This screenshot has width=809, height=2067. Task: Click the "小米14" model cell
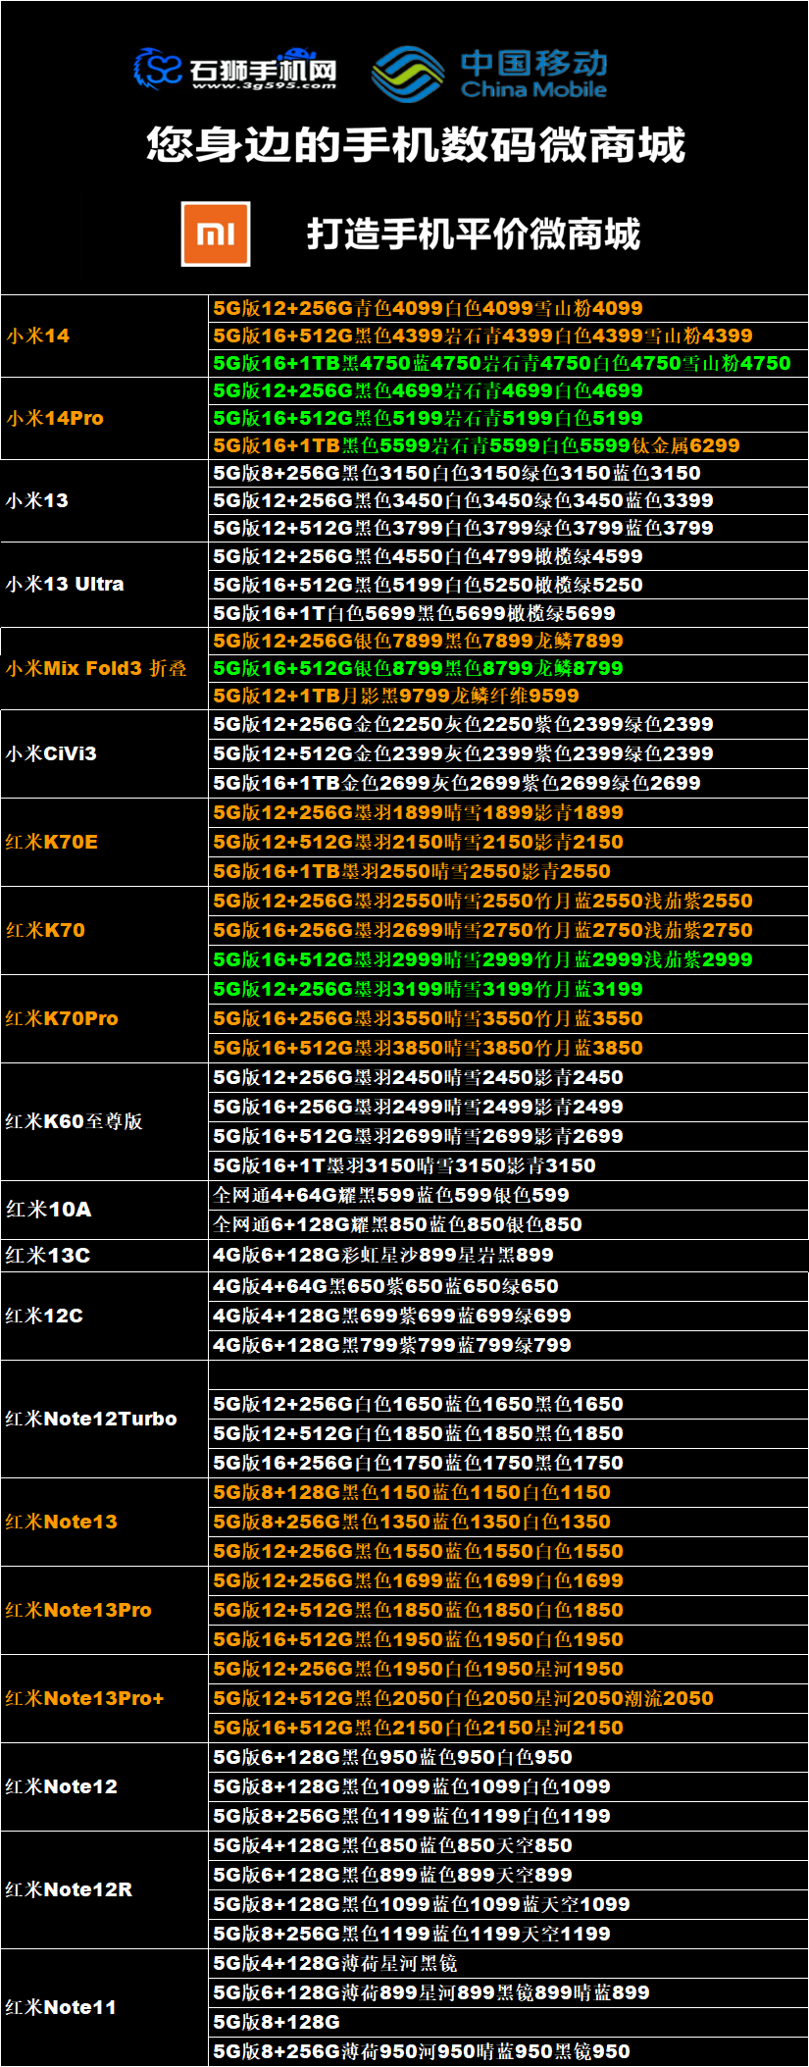pyautogui.click(x=104, y=336)
